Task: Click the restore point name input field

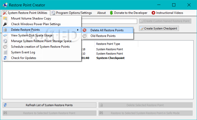Action: point(109,21)
